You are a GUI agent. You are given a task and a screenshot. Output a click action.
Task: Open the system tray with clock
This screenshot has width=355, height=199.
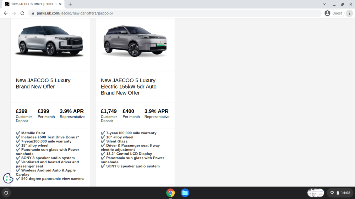(340, 193)
